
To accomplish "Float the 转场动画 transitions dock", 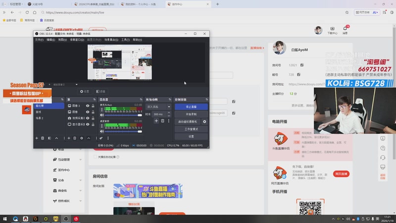I will [170, 100].
